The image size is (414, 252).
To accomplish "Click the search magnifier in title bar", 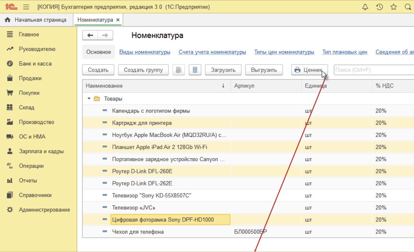I will (408, 7).
